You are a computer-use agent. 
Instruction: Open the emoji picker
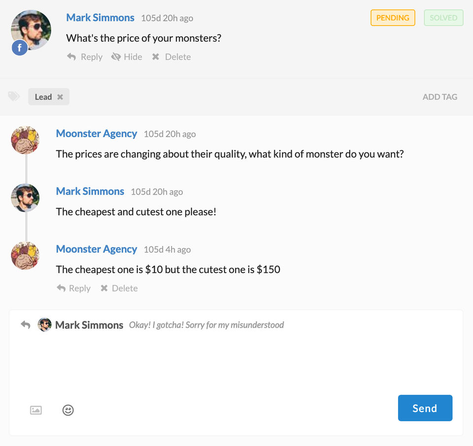(x=68, y=410)
